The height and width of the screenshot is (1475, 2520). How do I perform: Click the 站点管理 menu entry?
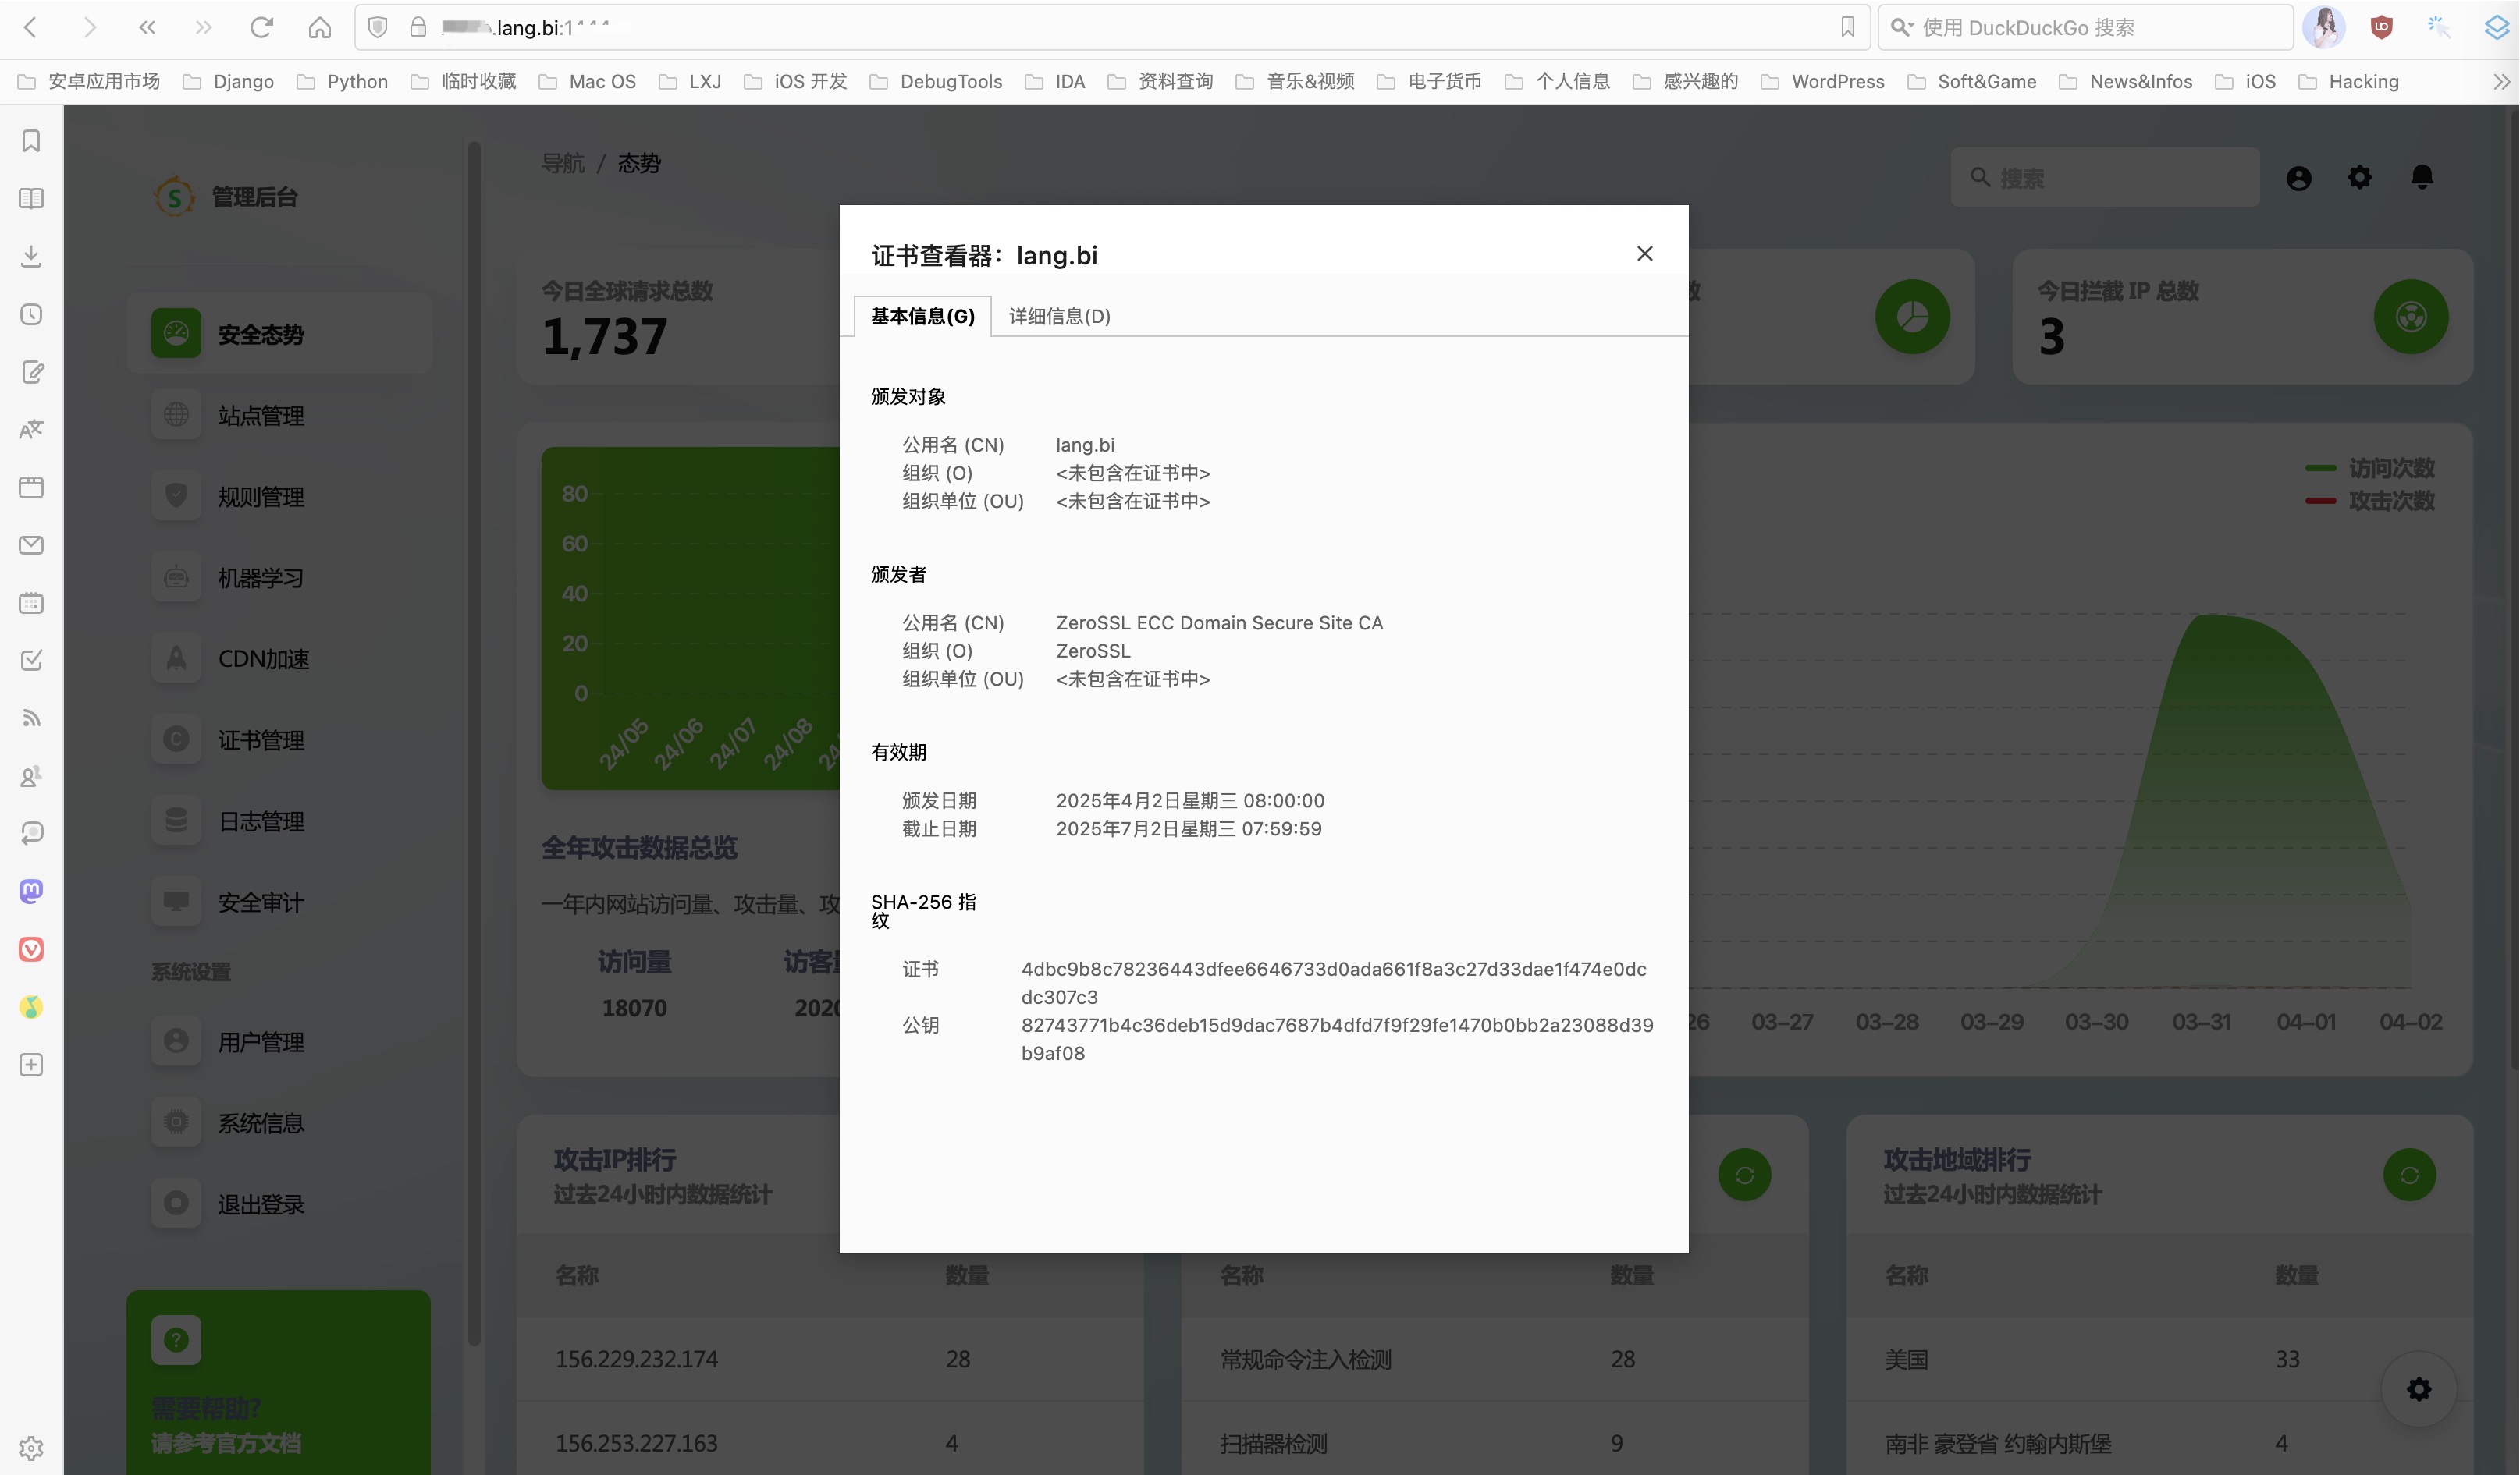pyautogui.click(x=261, y=416)
